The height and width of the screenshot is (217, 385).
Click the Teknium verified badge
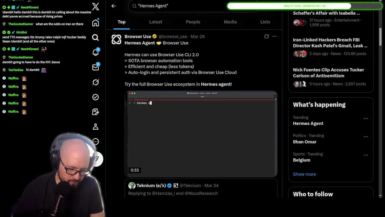click(169, 186)
